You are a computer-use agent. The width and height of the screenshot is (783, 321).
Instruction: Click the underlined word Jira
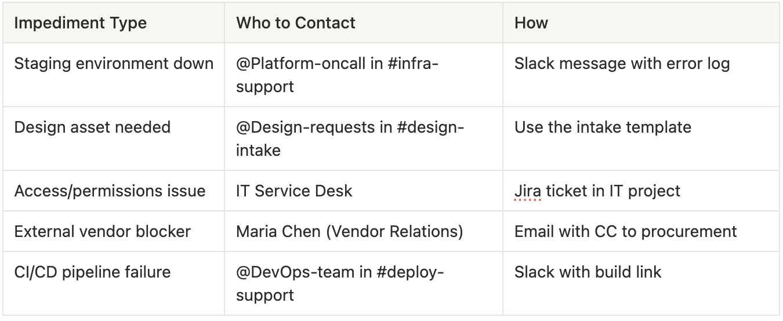(527, 191)
